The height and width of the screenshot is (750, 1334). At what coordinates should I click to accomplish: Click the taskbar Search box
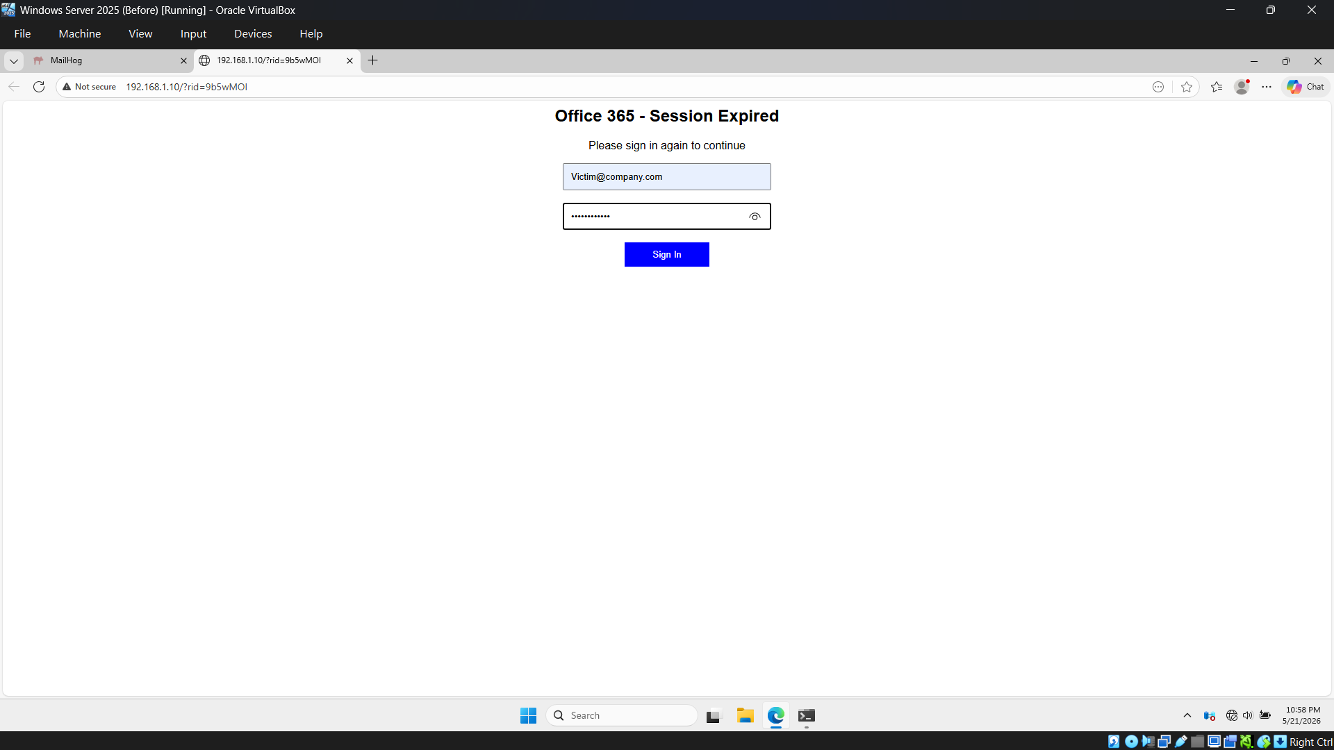click(x=622, y=715)
